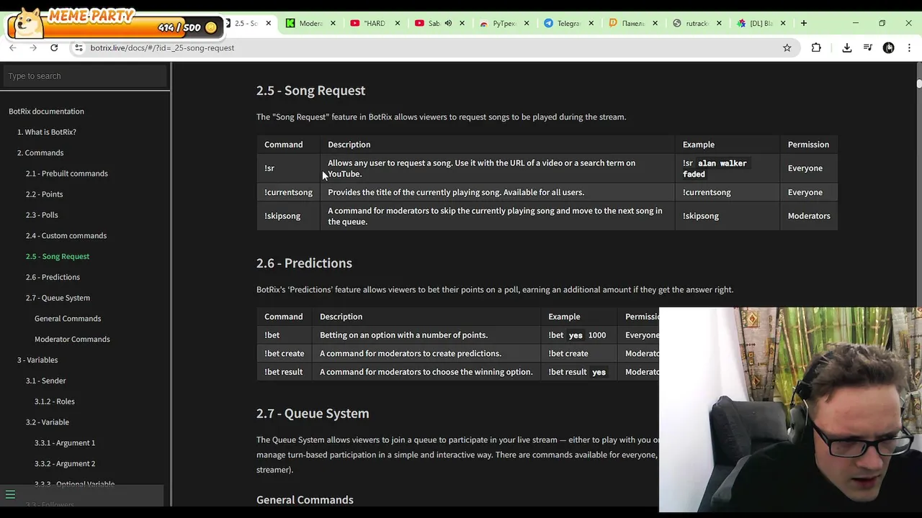The height and width of the screenshot is (518, 922).
Task: Go to '3.2 - Variable' sidebar entry
Action: pos(48,422)
